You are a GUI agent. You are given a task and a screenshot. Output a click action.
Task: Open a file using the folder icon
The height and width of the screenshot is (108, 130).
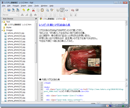click(x=9, y=10)
